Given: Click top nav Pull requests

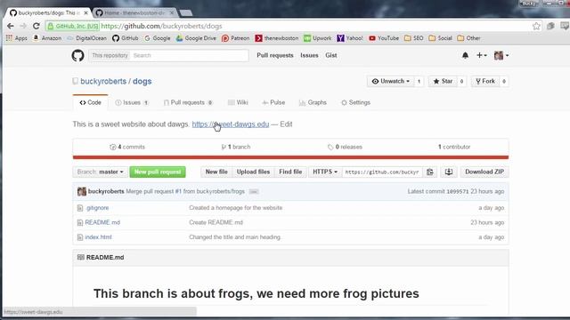Looking at the screenshot, I should click(275, 55).
